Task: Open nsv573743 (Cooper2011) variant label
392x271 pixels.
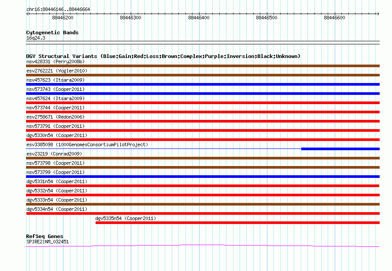Action: (x=55, y=89)
